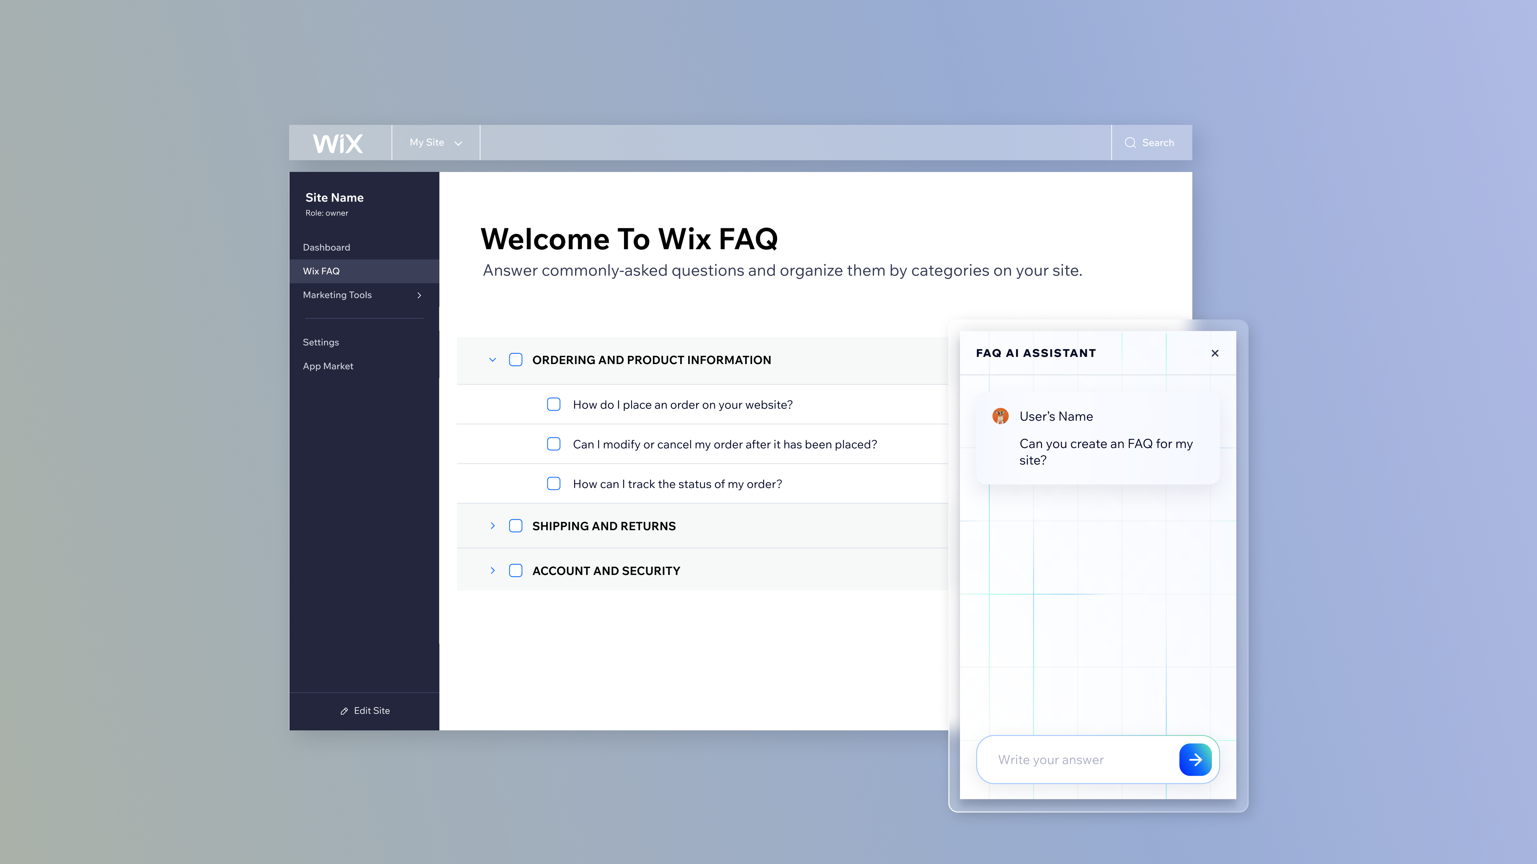Select Wix FAQ in the sidebar
1537x864 pixels.
[x=364, y=271]
